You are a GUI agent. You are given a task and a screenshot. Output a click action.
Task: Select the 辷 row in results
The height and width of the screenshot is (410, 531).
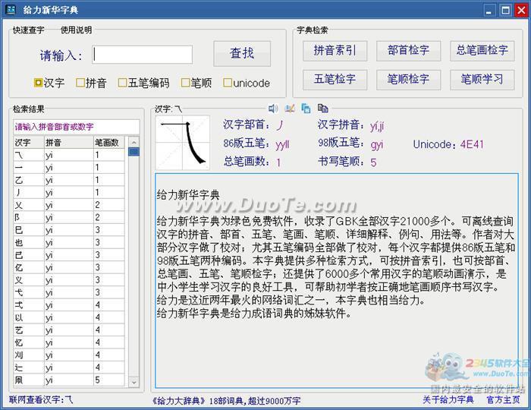[x=69, y=368]
